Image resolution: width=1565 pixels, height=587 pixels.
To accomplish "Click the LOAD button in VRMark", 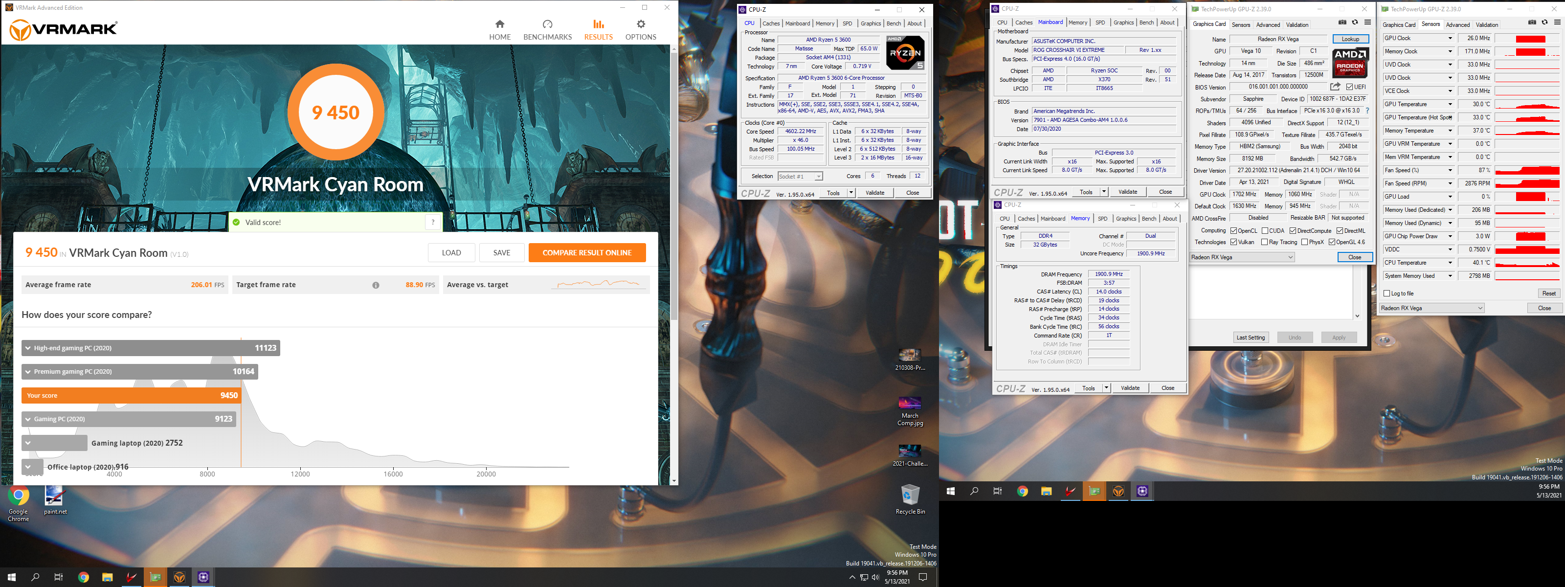I will point(451,253).
